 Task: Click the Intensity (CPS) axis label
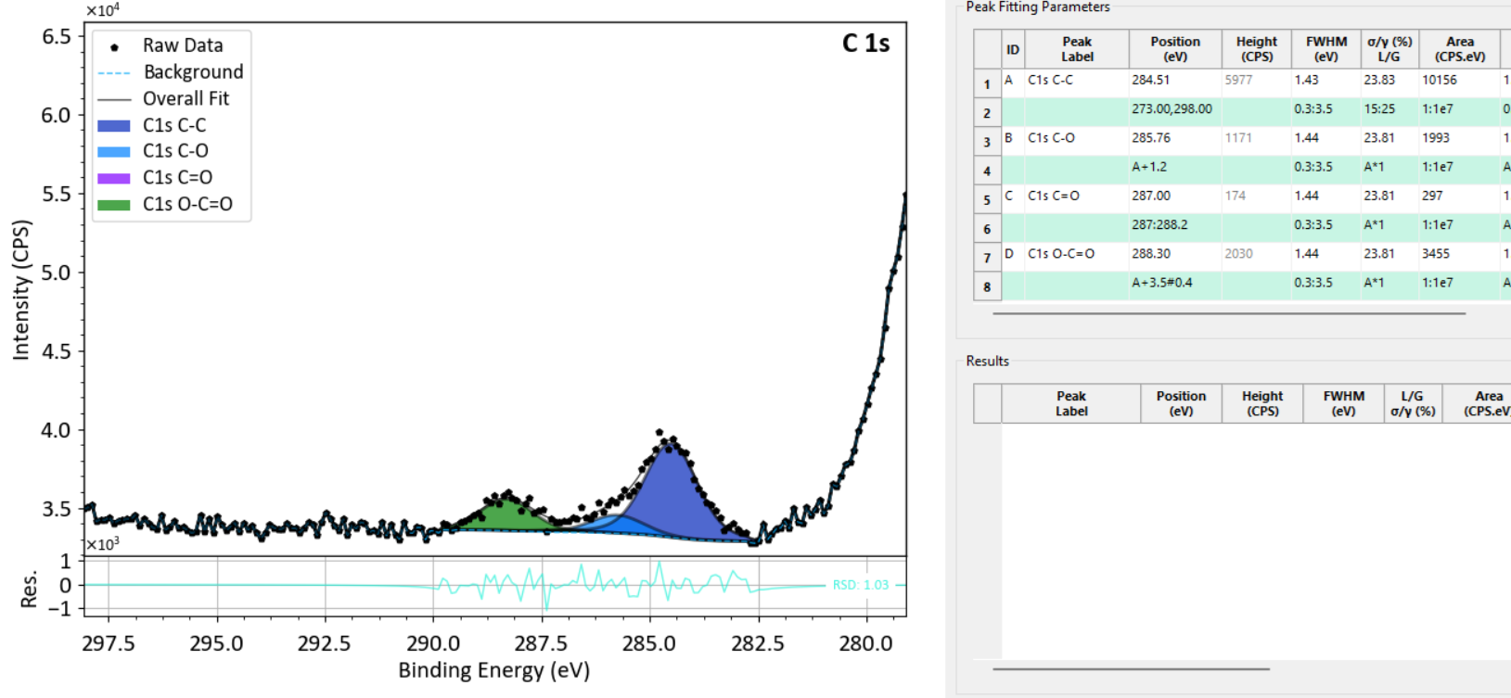(x=21, y=289)
